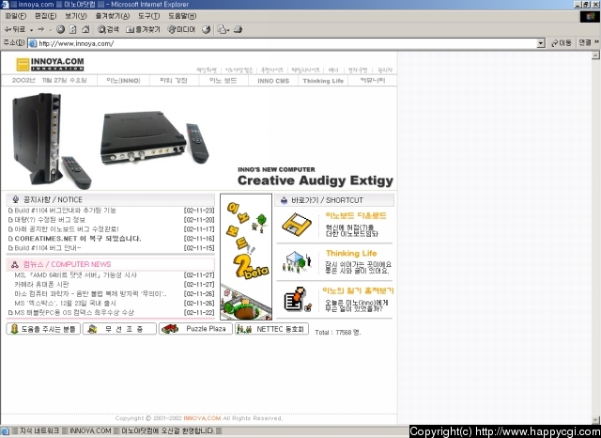Expand the Links (연결) toolbar chevron

597,42
